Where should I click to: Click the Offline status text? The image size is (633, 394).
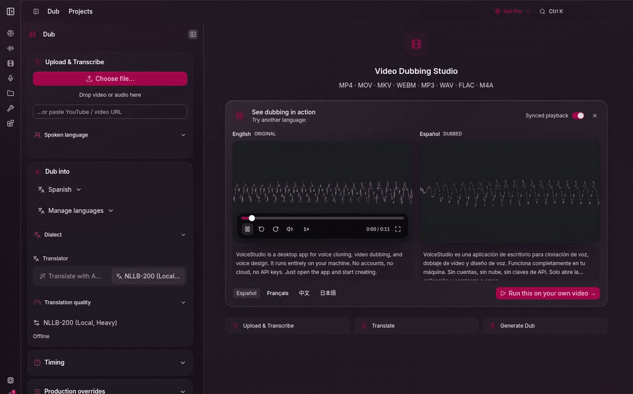click(41, 337)
